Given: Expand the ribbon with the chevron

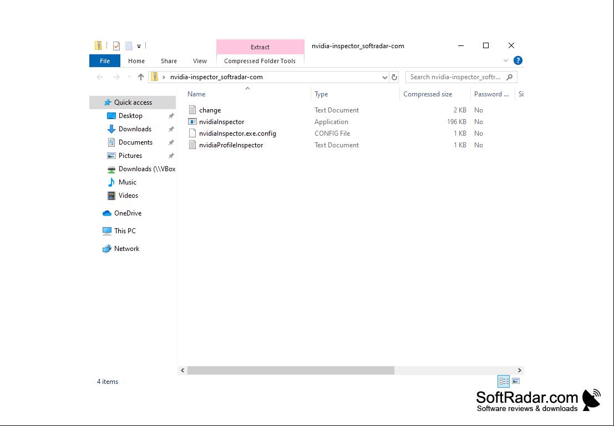Looking at the screenshot, I should click(505, 60).
